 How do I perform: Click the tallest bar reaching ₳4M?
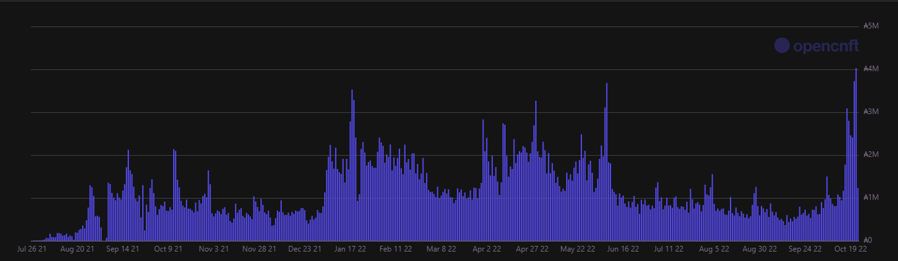(x=856, y=154)
